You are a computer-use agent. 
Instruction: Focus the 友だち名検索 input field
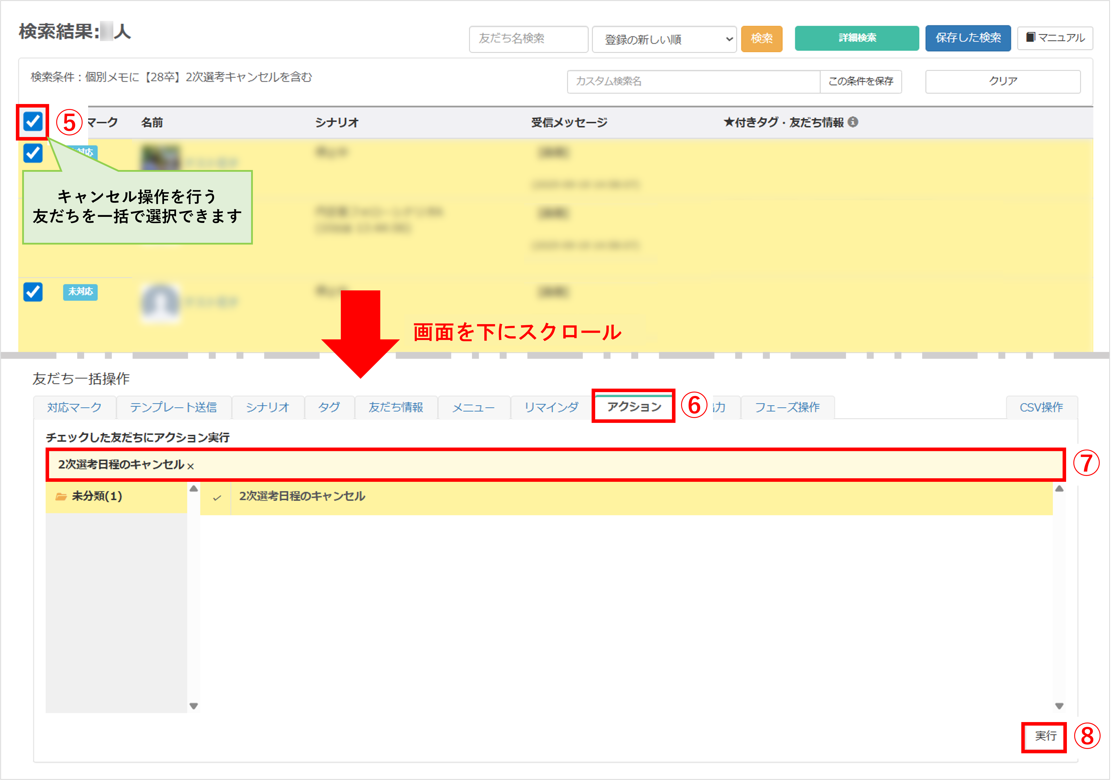tap(528, 39)
